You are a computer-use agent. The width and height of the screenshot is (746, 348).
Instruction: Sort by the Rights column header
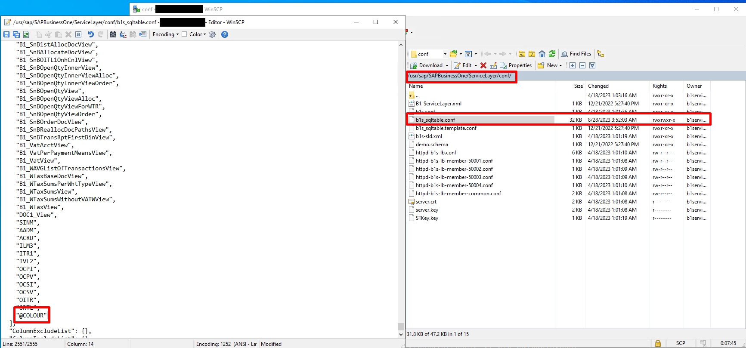[x=666, y=86]
